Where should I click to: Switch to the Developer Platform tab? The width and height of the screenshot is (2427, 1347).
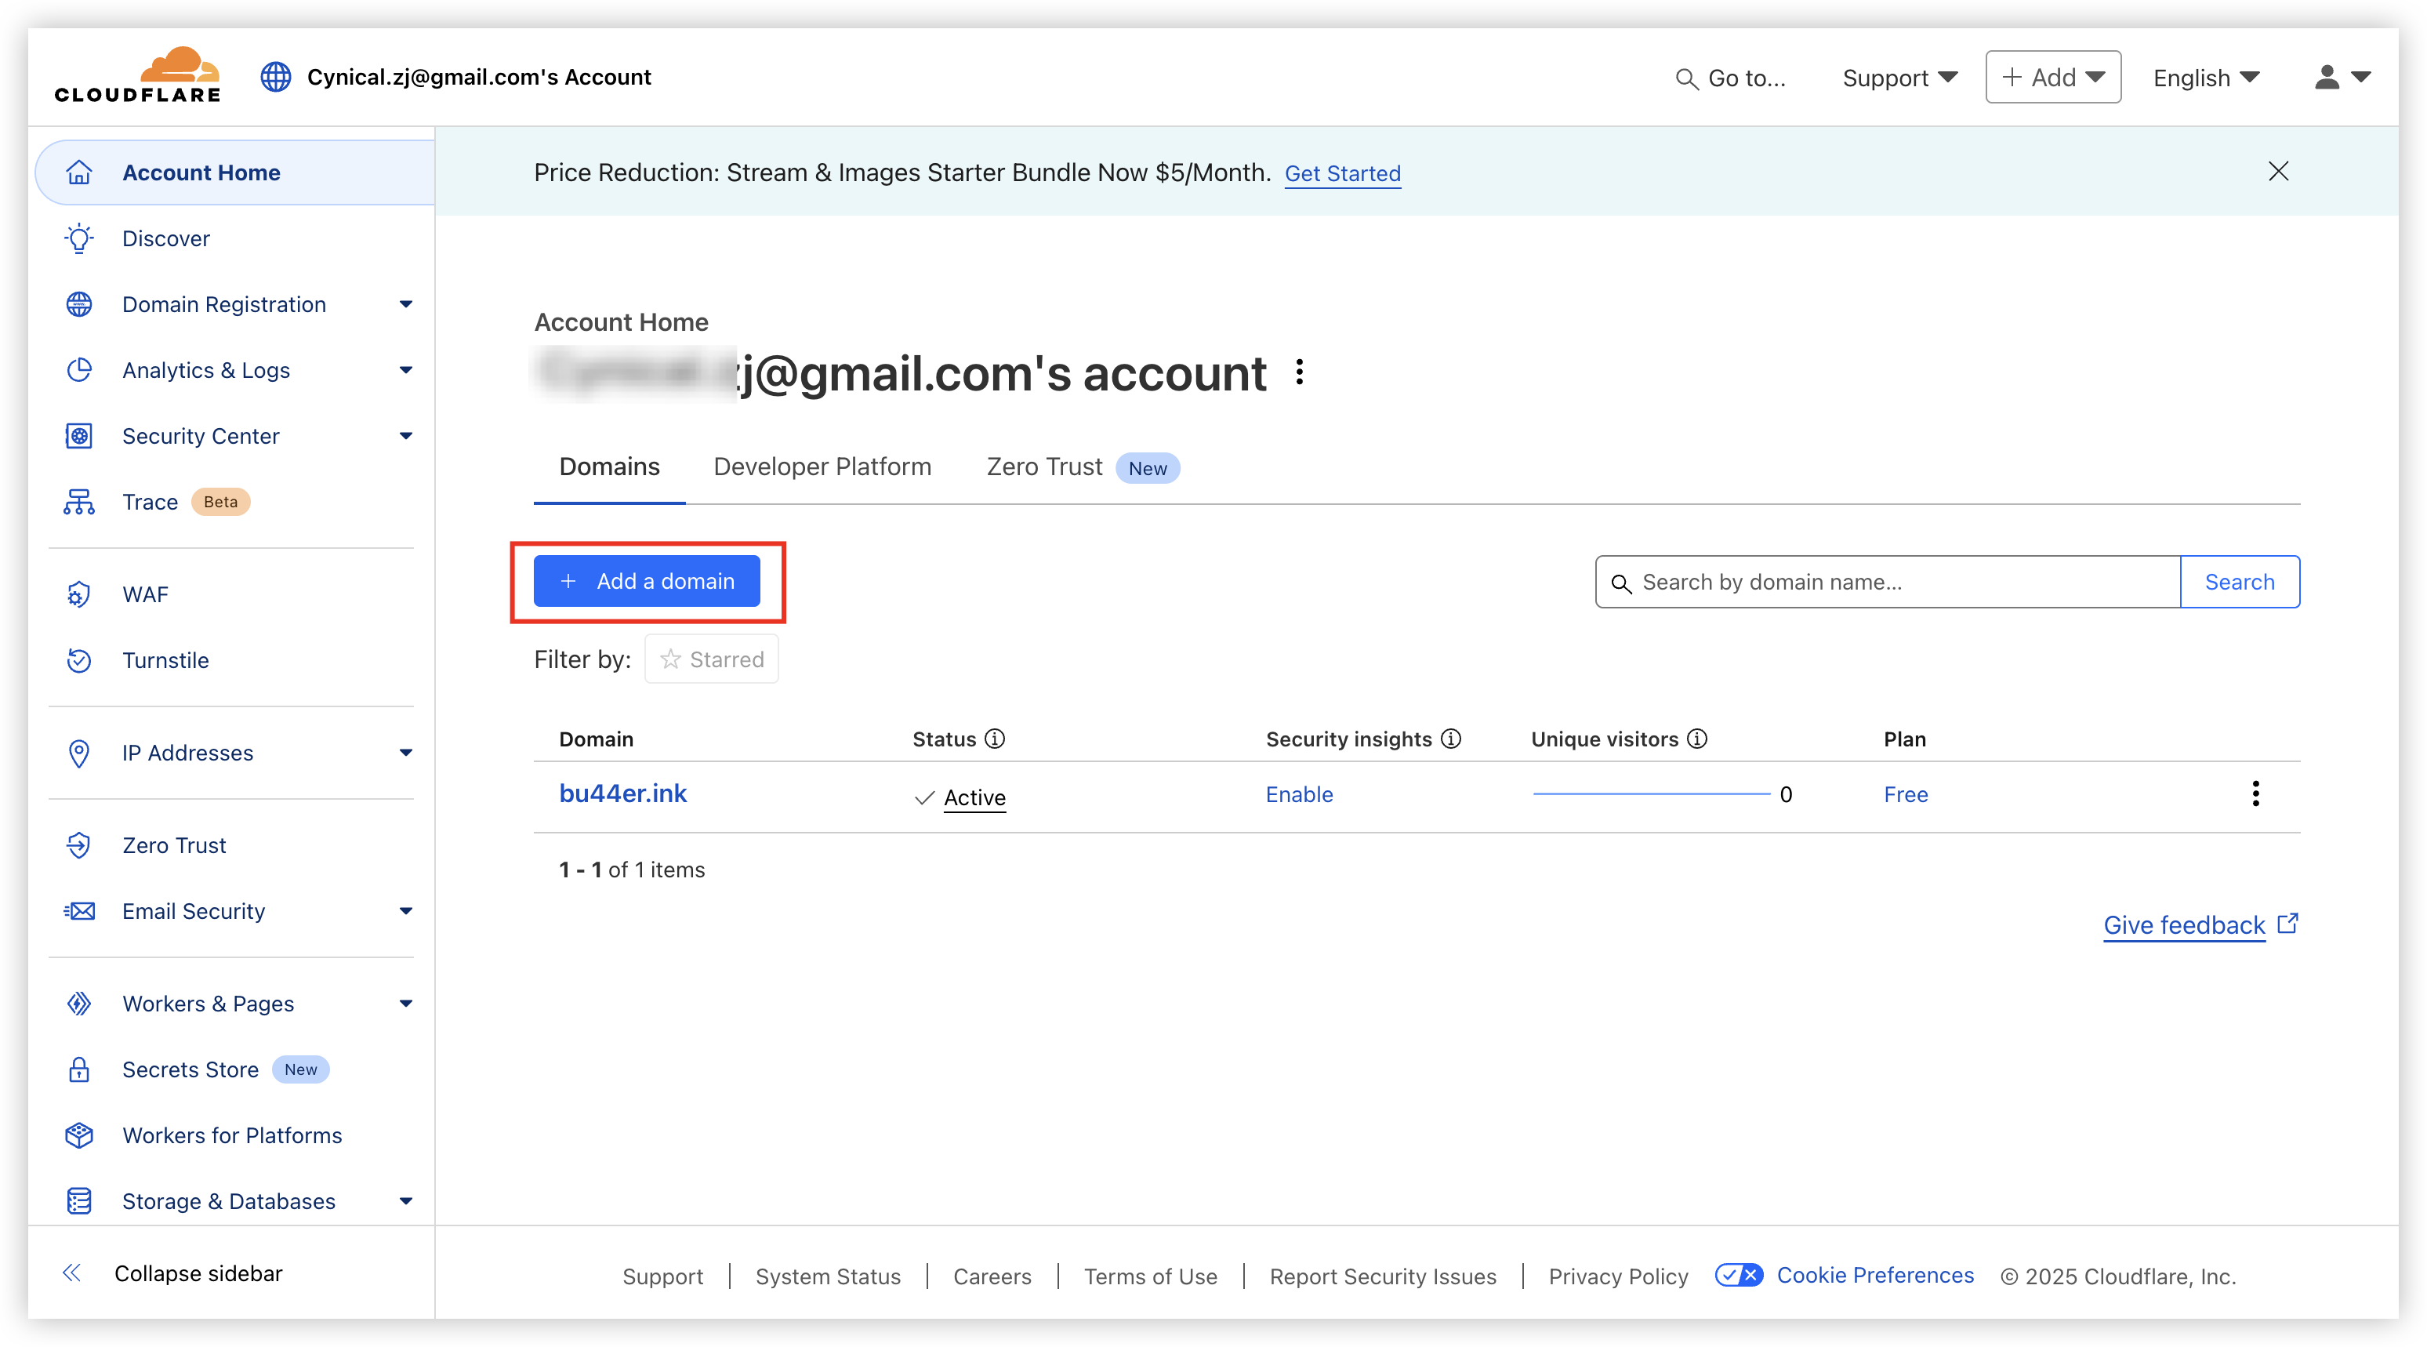coord(822,467)
